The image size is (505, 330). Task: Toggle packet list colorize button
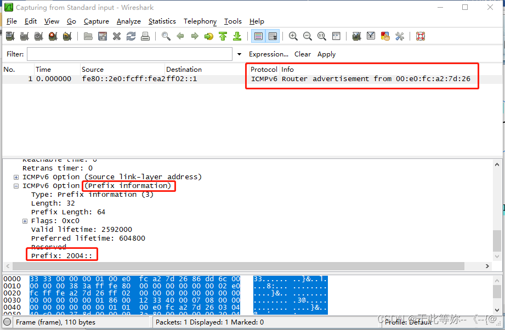coord(258,36)
